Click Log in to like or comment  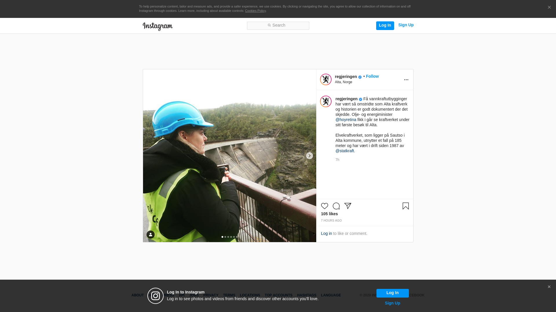click(x=327, y=233)
